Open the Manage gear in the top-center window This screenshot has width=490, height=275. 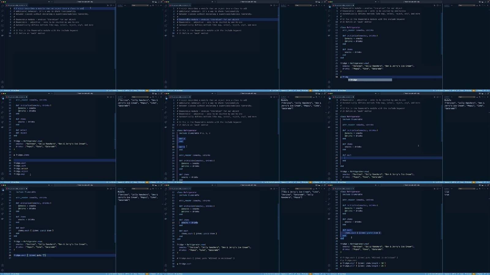coord(166,87)
